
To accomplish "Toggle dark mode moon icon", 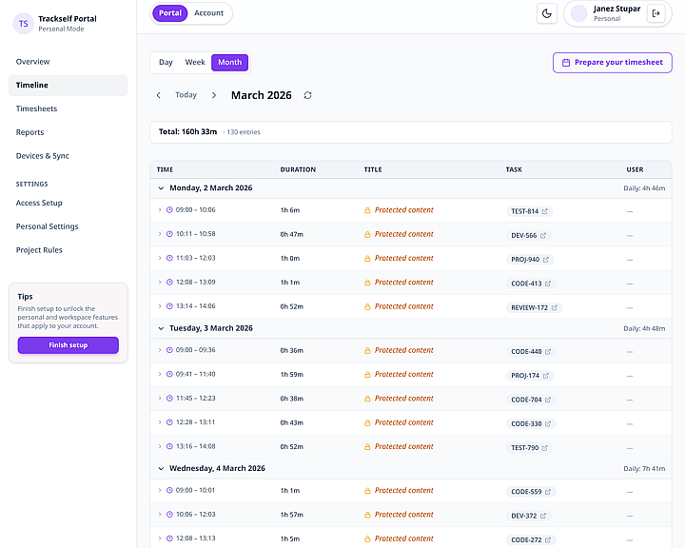I will 546,13.
